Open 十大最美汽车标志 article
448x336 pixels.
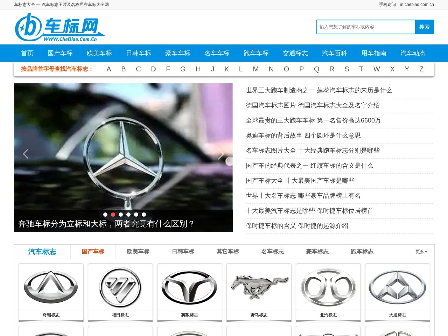click(309, 211)
